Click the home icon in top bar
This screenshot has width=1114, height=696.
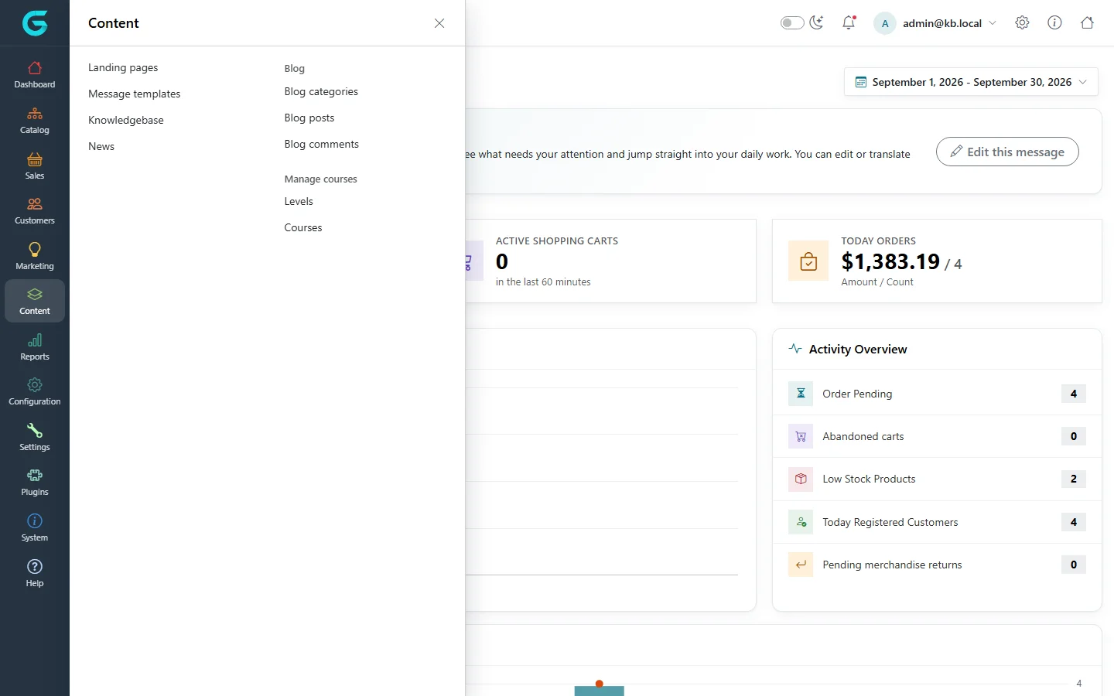click(1087, 22)
